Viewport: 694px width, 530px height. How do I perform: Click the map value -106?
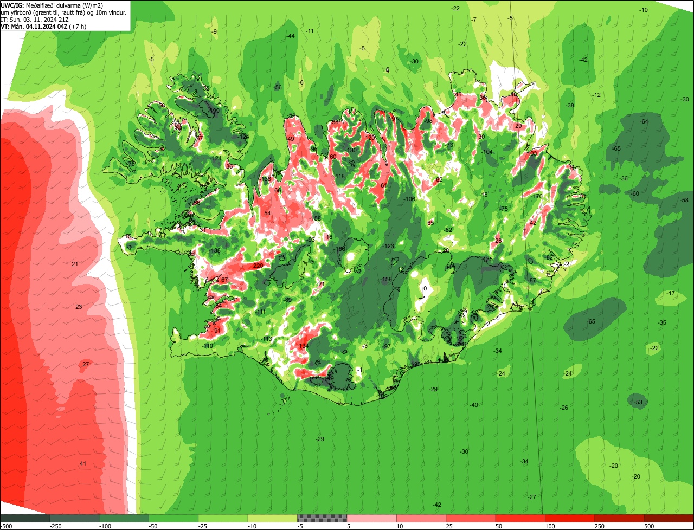409,199
